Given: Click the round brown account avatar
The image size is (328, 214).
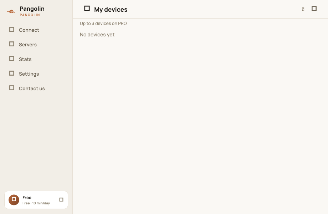Looking at the screenshot, I should click(x=14, y=200).
